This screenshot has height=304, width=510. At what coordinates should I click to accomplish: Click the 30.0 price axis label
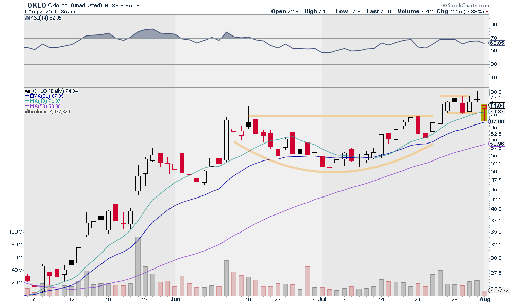[496, 258]
